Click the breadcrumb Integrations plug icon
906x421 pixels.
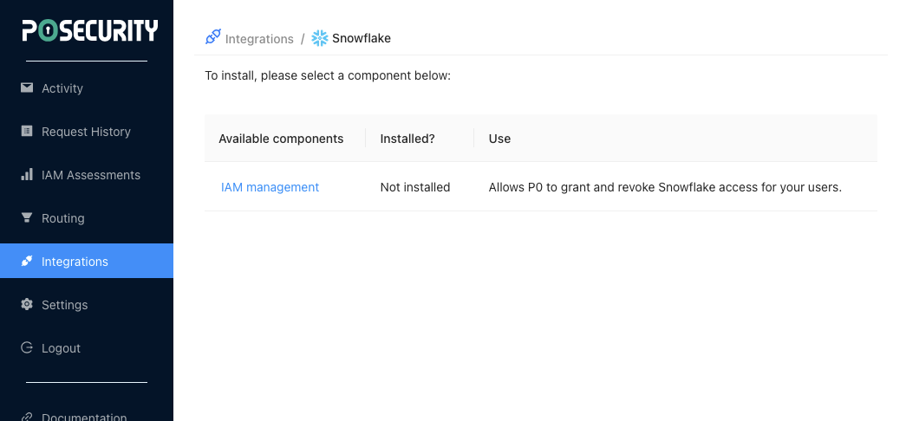pos(212,37)
